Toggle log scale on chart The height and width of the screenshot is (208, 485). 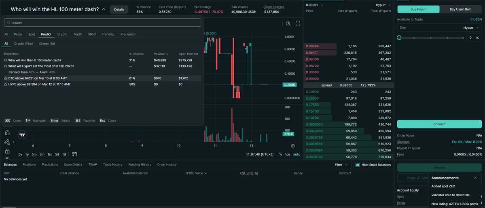click(x=288, y=154)
